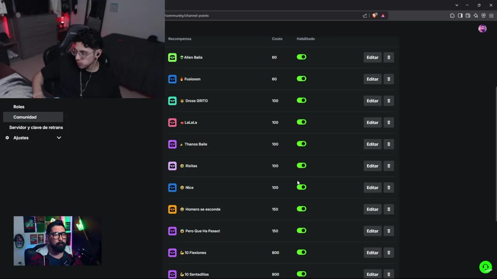Viewport: 497px width, 279px height.
Task: Open user profile avatar menu
Action: [482, 29]
